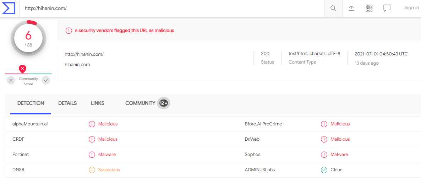Click the Sign in link
This screenshot has height=178, width=421.
pos(411,7)
